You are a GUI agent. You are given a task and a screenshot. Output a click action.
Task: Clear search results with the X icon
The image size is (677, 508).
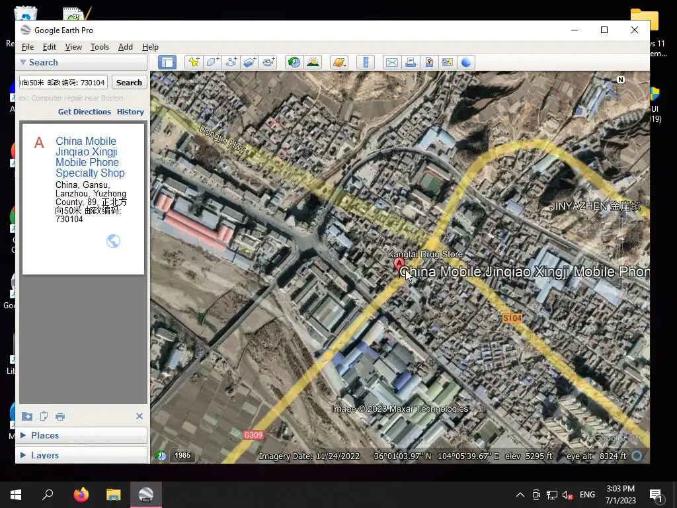click(x=139, y=416)
